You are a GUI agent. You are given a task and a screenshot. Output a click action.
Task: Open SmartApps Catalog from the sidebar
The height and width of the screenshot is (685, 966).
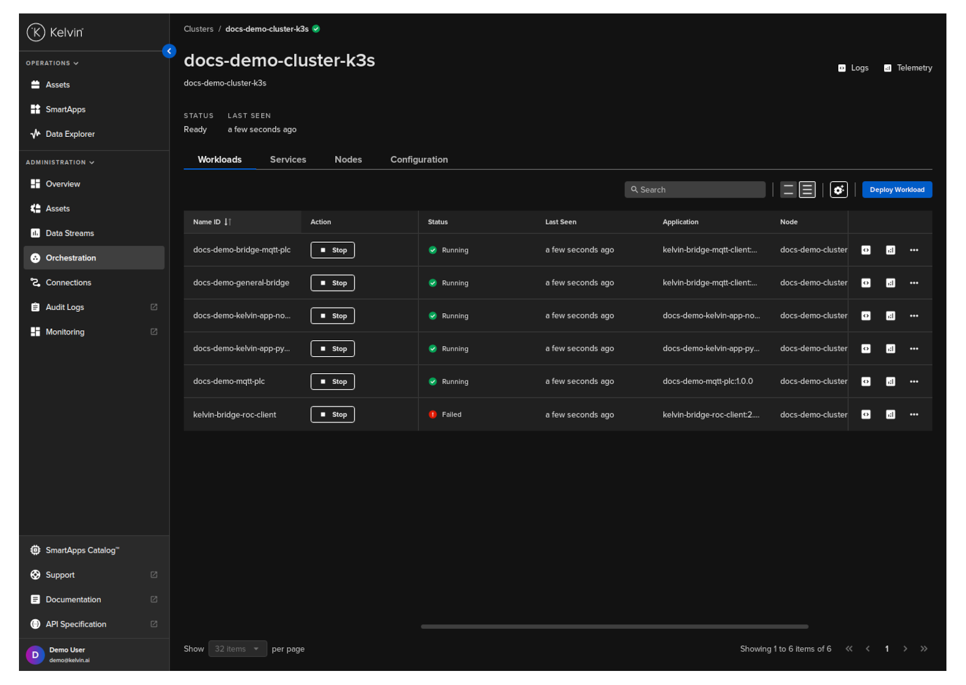click(x=82, y=550)
